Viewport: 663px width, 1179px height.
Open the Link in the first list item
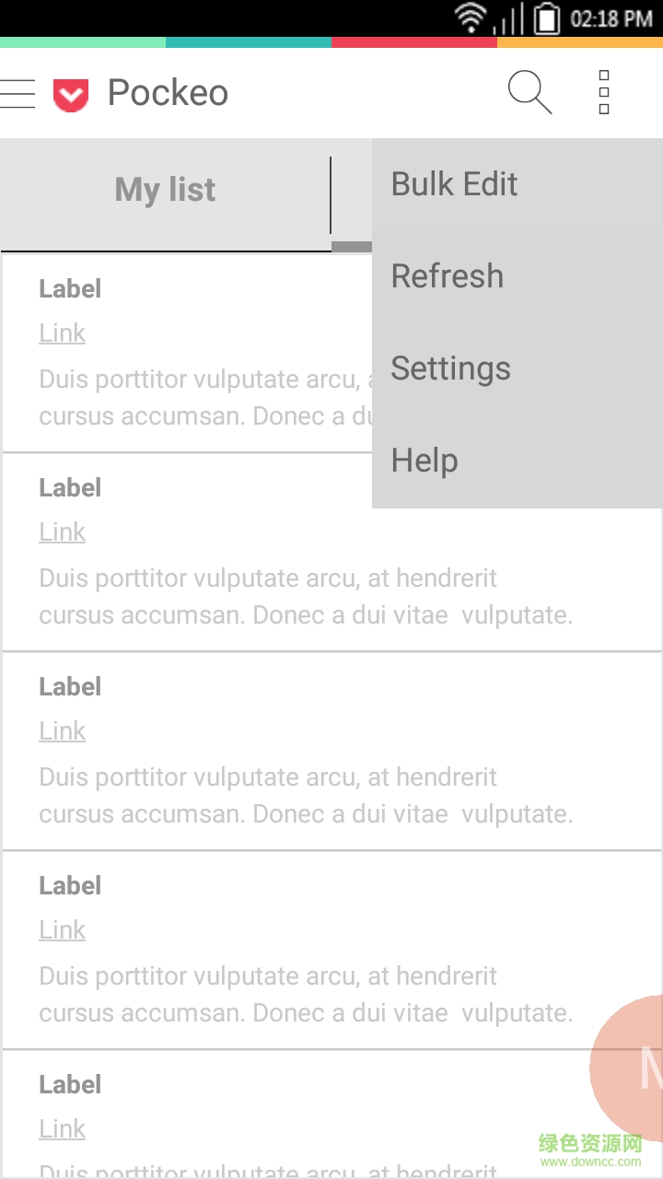click(62, 333)
